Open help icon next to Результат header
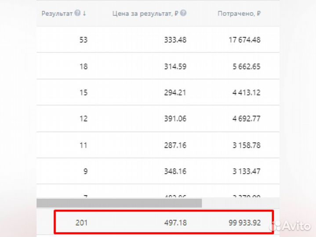The image size is (316, 237). (x=77, y=13)
